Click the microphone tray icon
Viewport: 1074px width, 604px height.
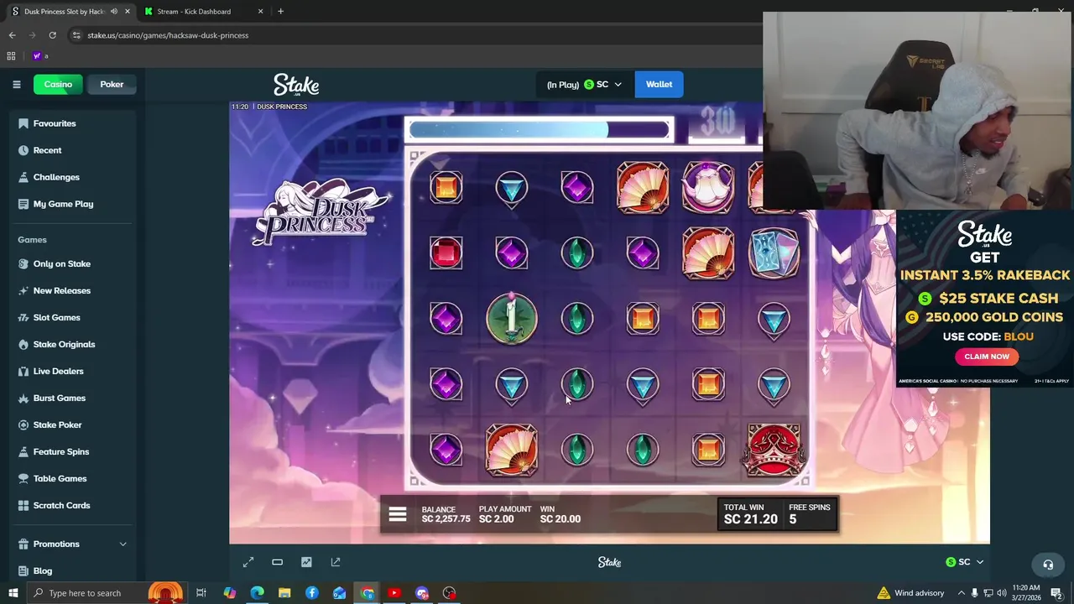974,593
